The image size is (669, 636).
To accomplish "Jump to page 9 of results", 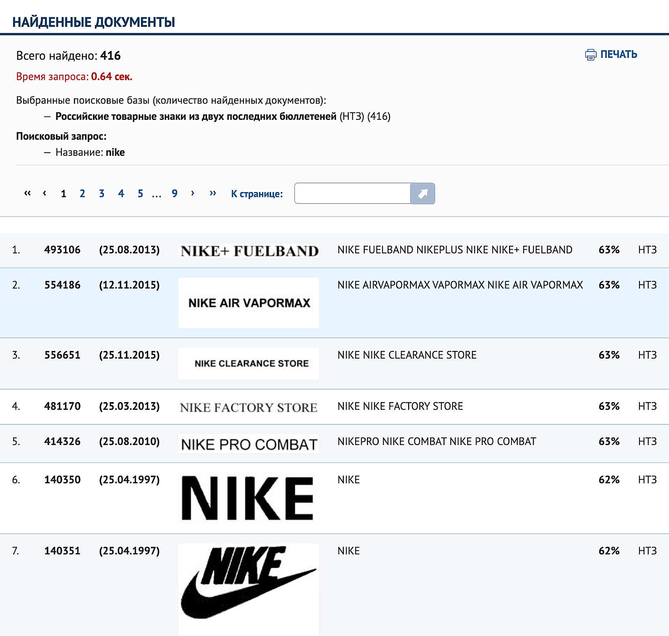I will pos(175,193).
